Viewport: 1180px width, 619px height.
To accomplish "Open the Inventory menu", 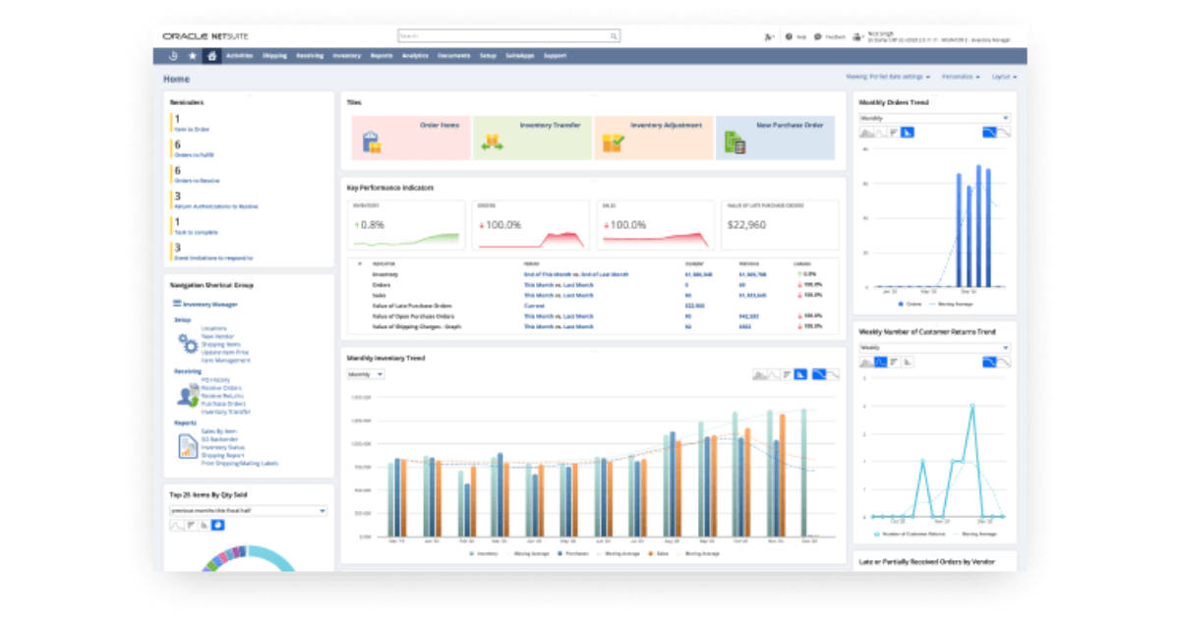I will [348, 56].
